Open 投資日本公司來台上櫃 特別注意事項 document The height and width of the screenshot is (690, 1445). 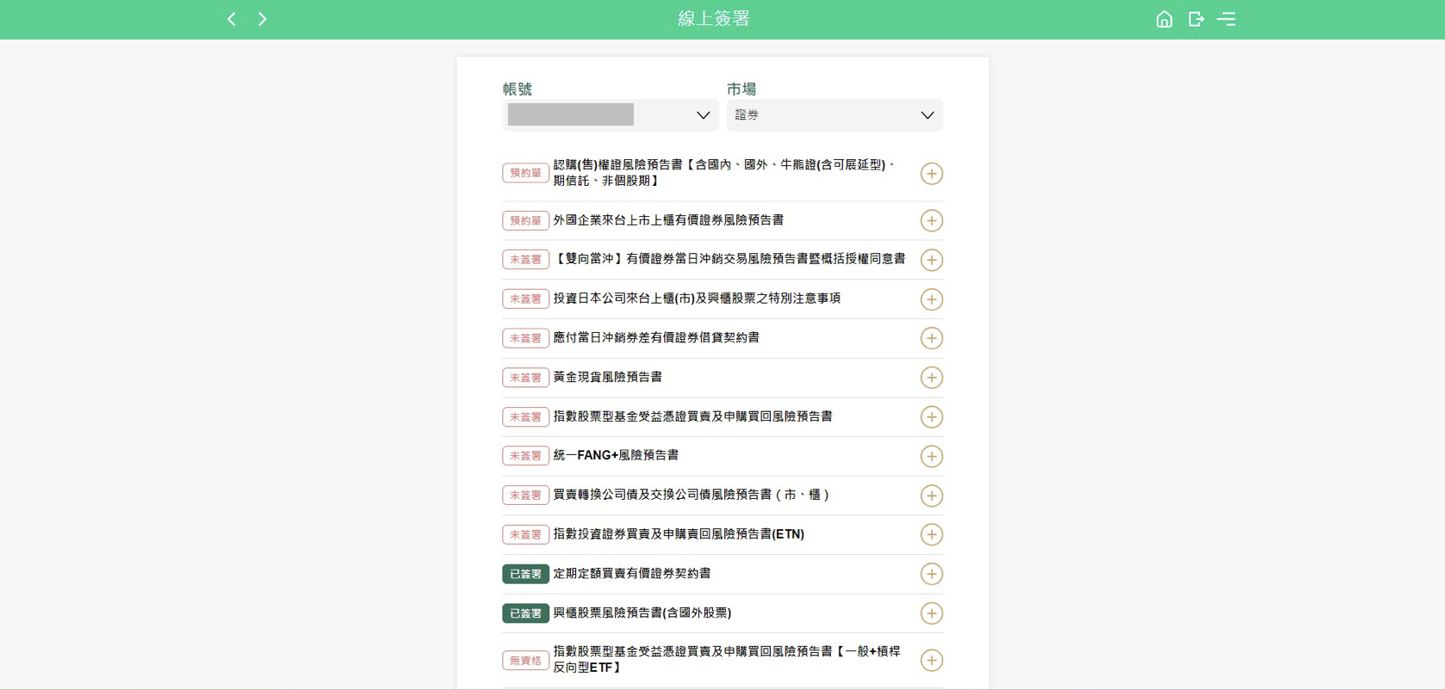click(x=696, y=299)
